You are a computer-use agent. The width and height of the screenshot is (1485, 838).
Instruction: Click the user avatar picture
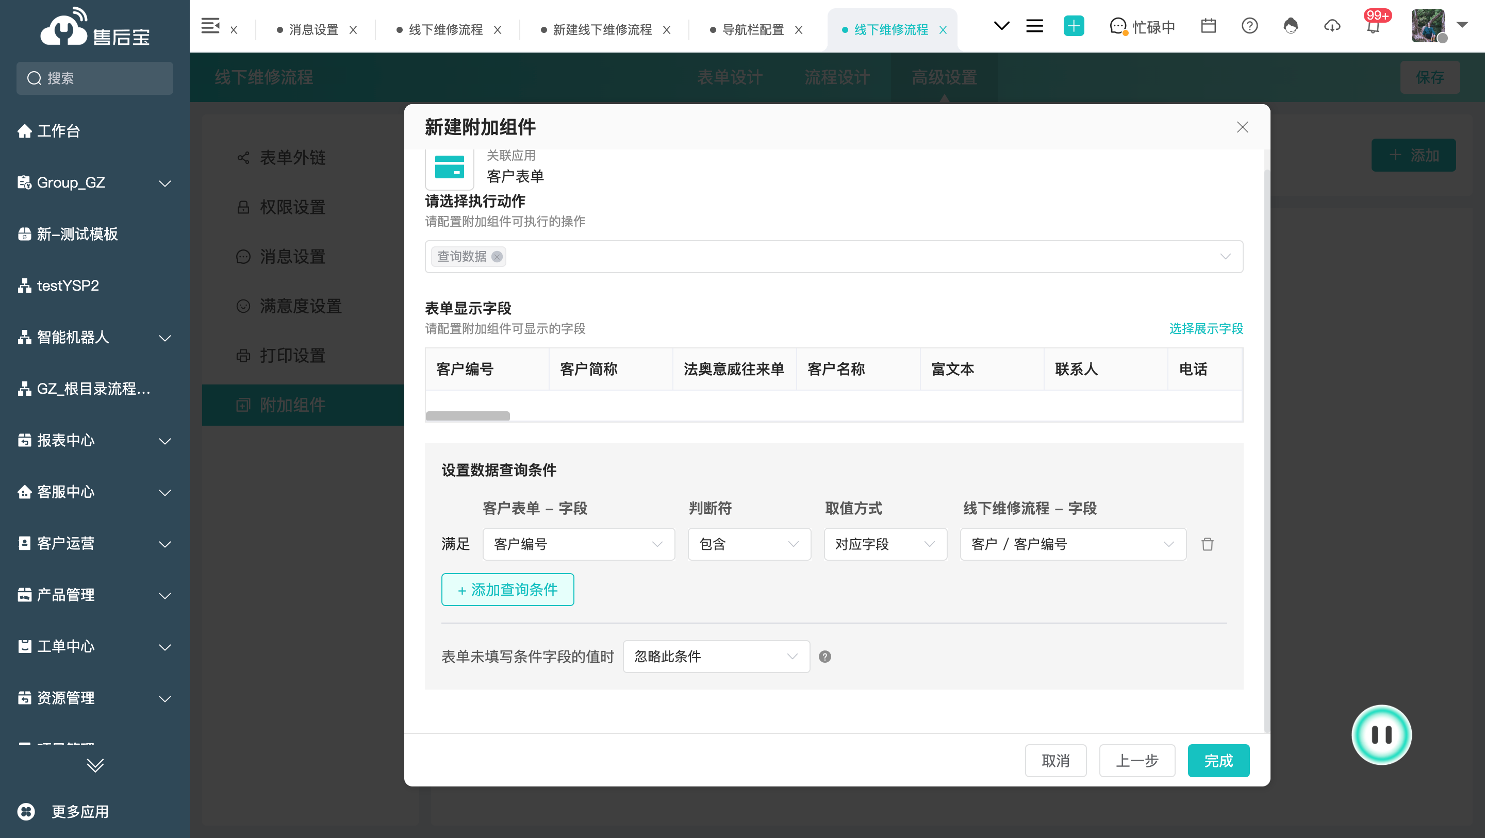point(1428,26)
